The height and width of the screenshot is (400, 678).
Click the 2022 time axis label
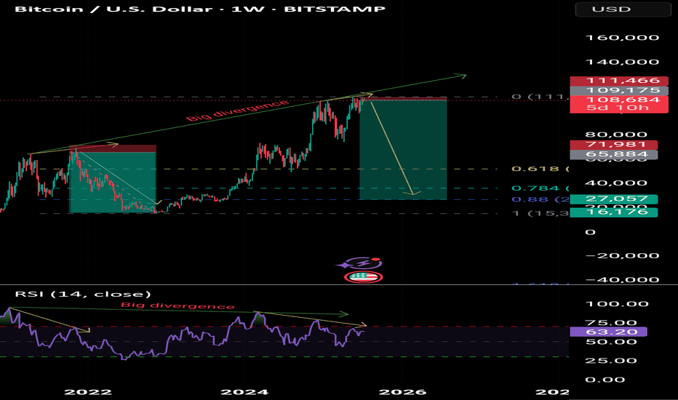88,392
